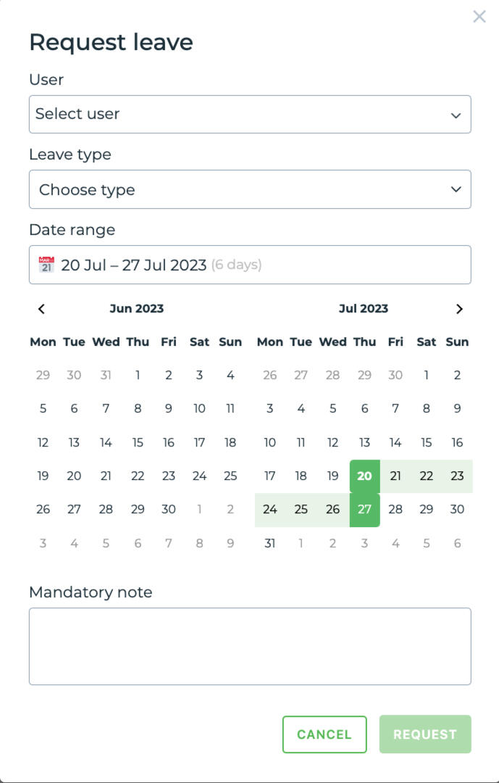499x783 pixels.
Task: Click the Jul 2023 month label
Action: pos(364,308)
